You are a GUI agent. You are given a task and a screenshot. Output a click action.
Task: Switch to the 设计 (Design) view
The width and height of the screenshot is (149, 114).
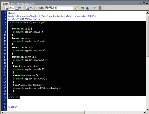click(30, 8)
